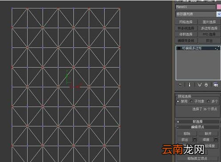221x162 pixels.
Task: Click the 挤出 button under 编辑顶点
Action: tap(185, 139)
